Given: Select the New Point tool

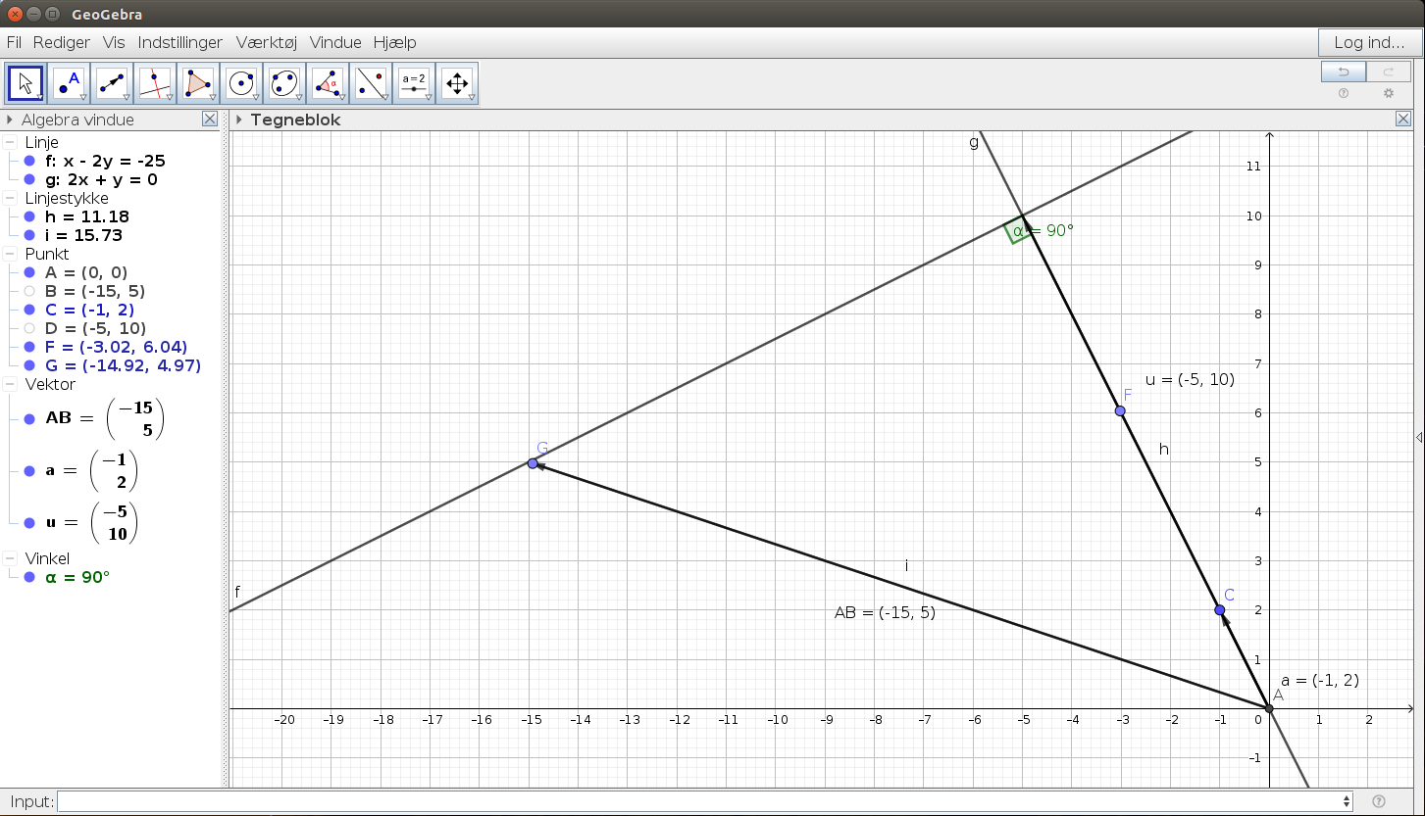Looking at the screenshot, I should pyautogui.click(x=70, y=83).
